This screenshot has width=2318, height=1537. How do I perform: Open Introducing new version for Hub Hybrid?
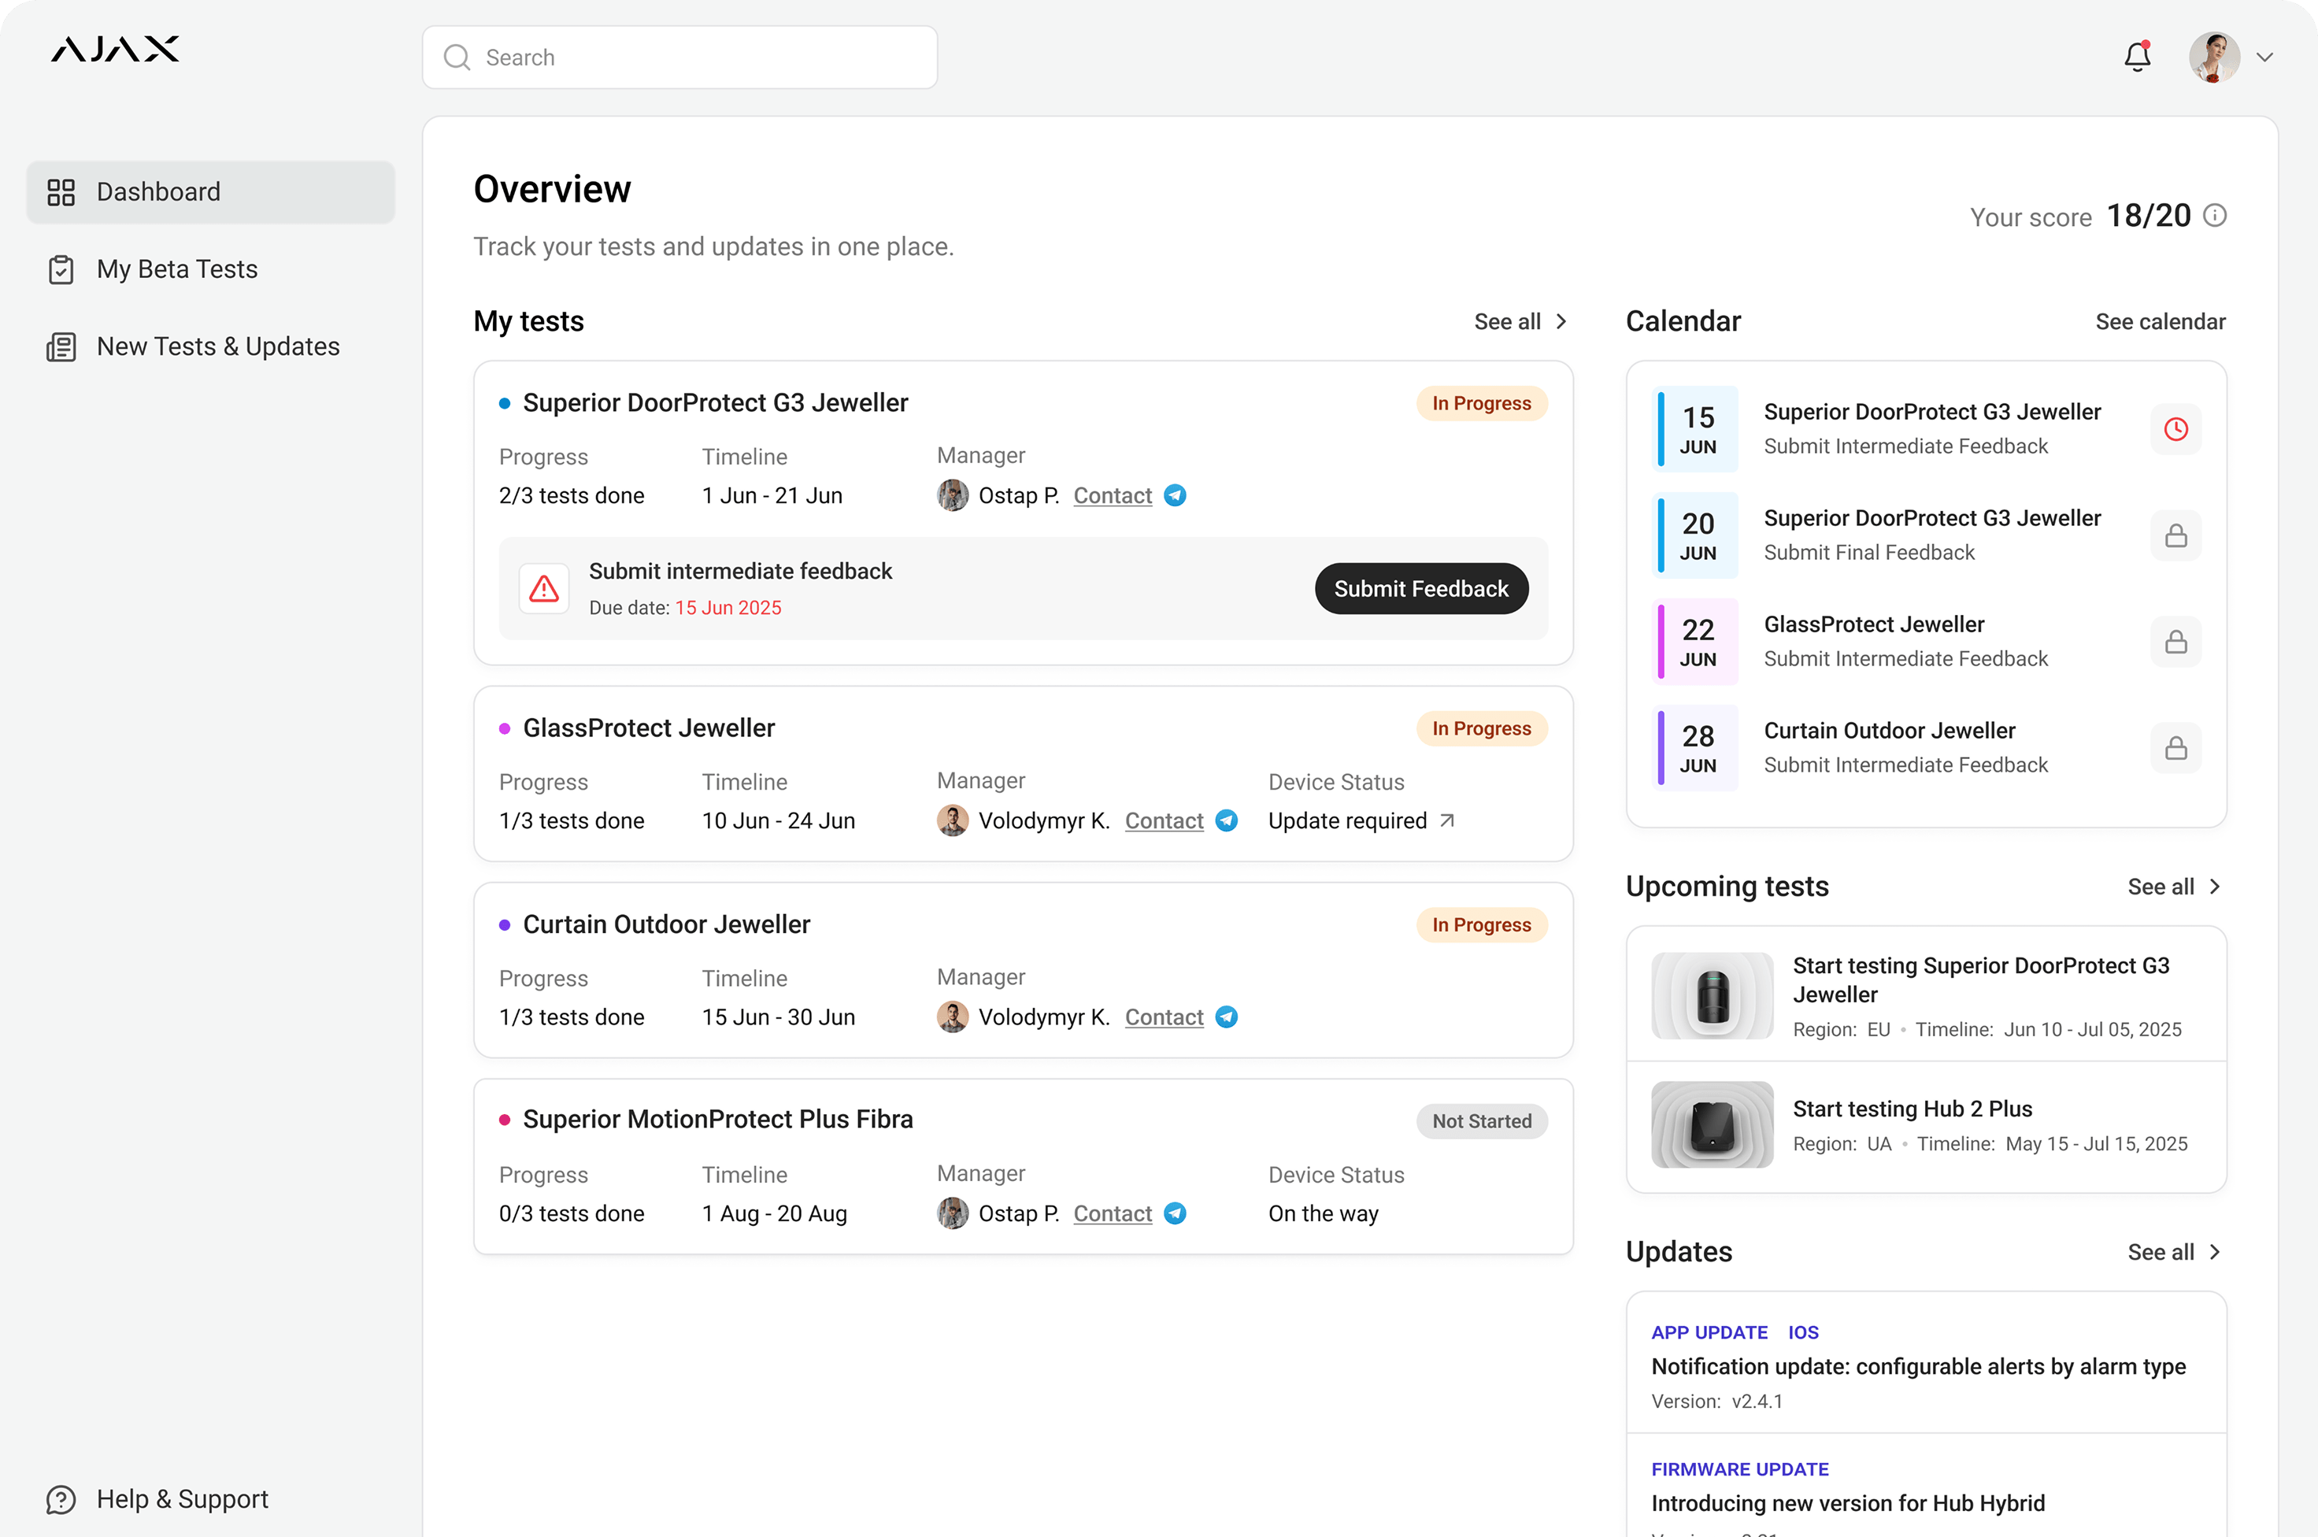[1847, 1502]
